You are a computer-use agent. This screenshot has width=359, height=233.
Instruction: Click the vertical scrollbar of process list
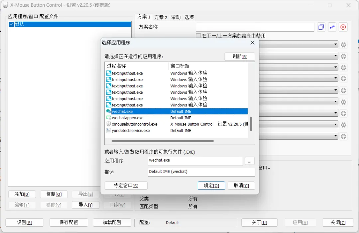pos(251,124)
